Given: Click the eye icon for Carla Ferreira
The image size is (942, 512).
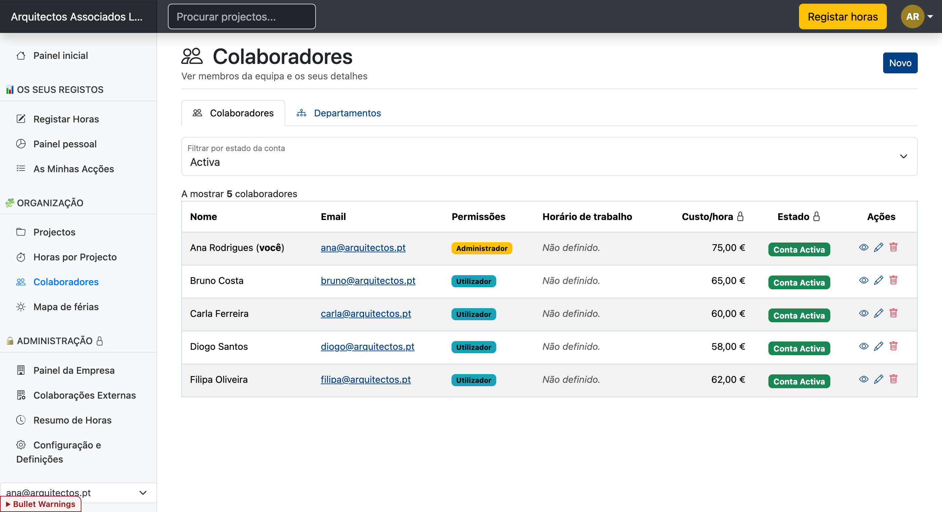Looking at the screenshot, I should click(x=864, y=314).
